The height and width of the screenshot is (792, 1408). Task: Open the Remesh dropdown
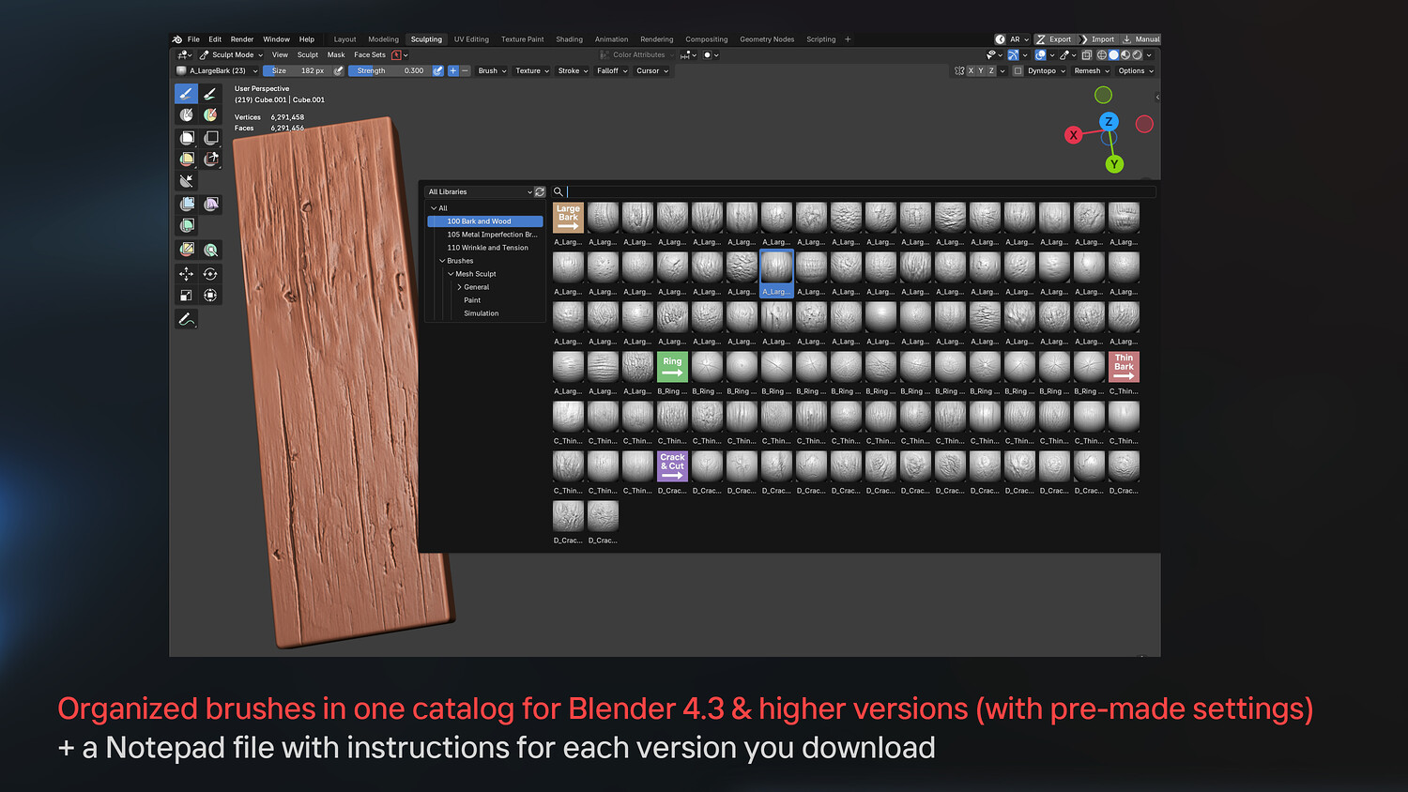pos(1092,70)
